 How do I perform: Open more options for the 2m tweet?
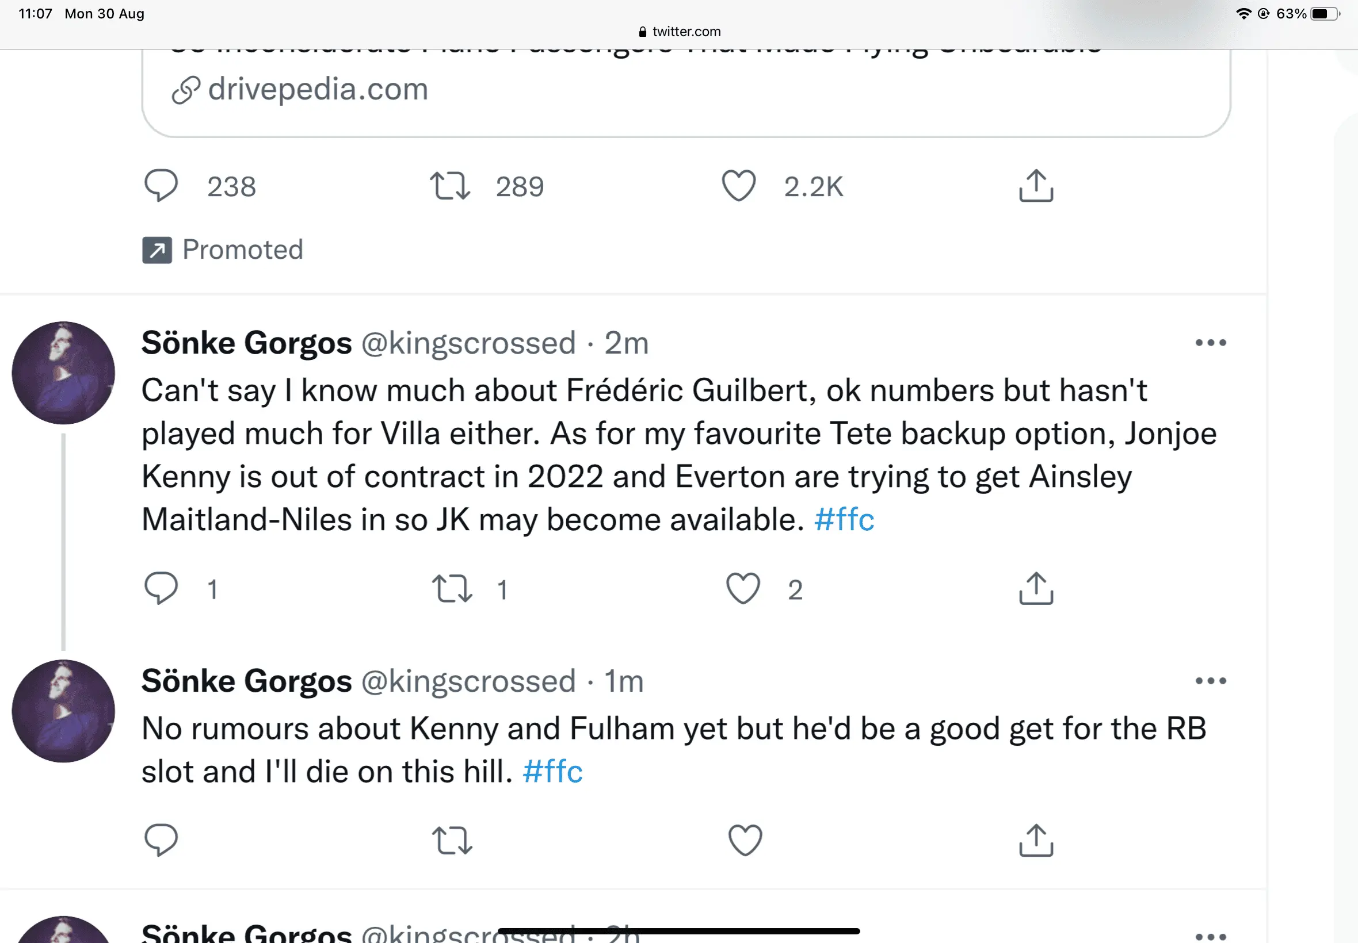click(1210, 343)
